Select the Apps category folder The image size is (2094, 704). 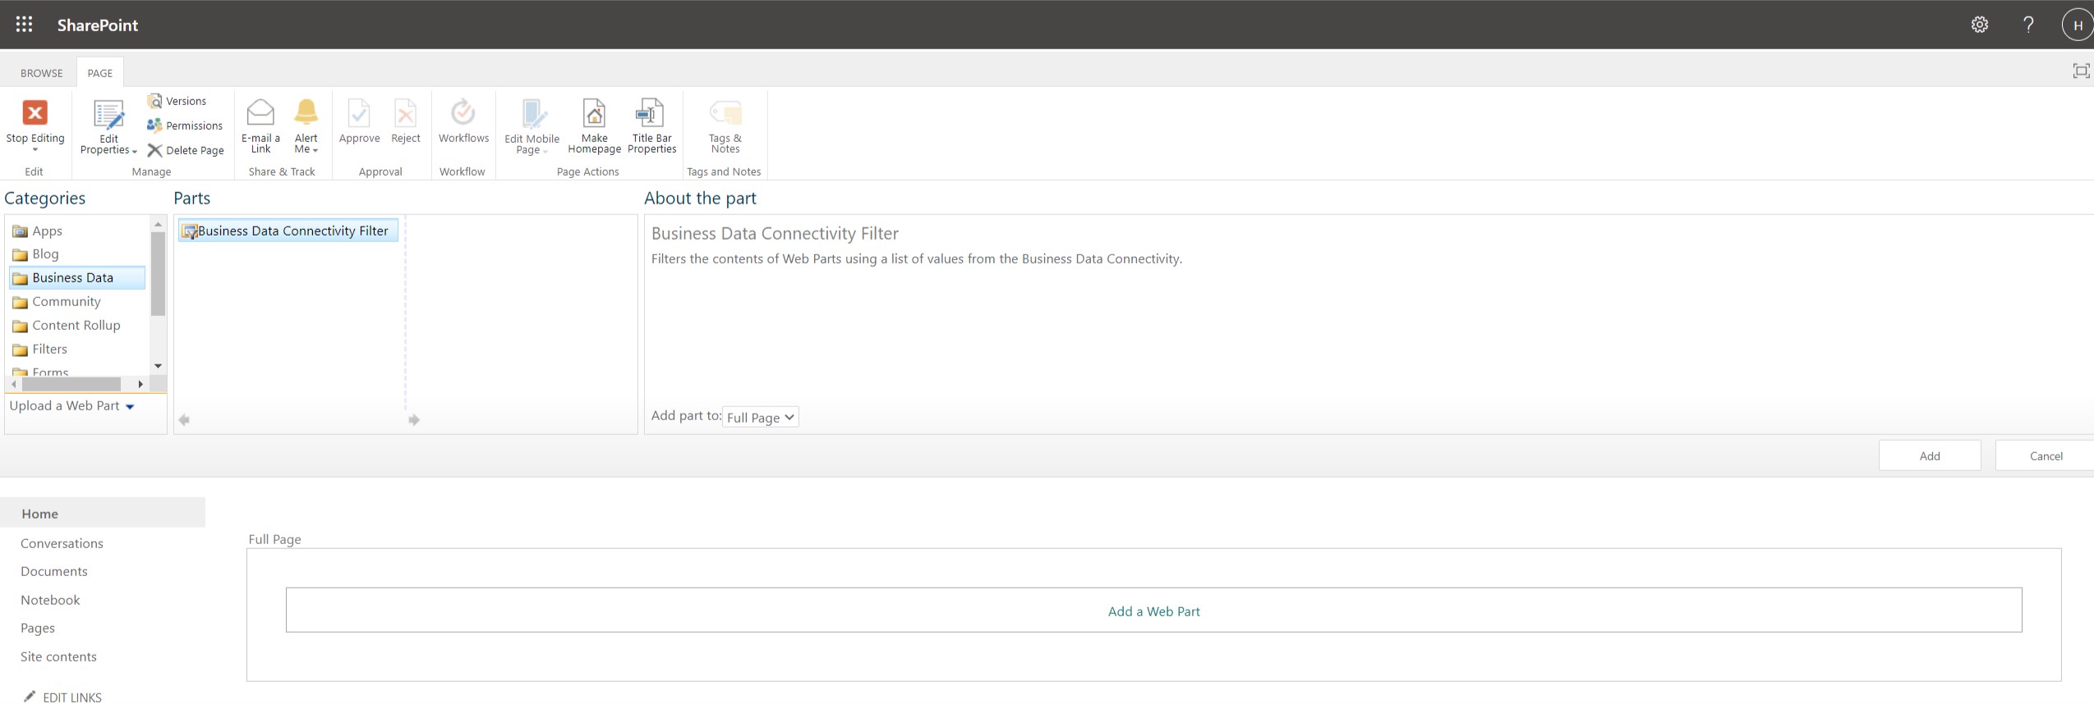38,231
